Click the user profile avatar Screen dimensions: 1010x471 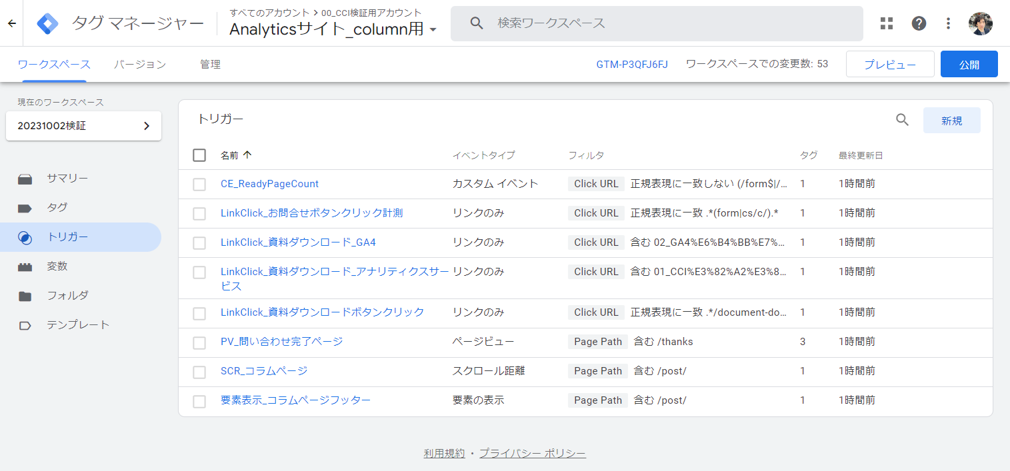point(980,23)
